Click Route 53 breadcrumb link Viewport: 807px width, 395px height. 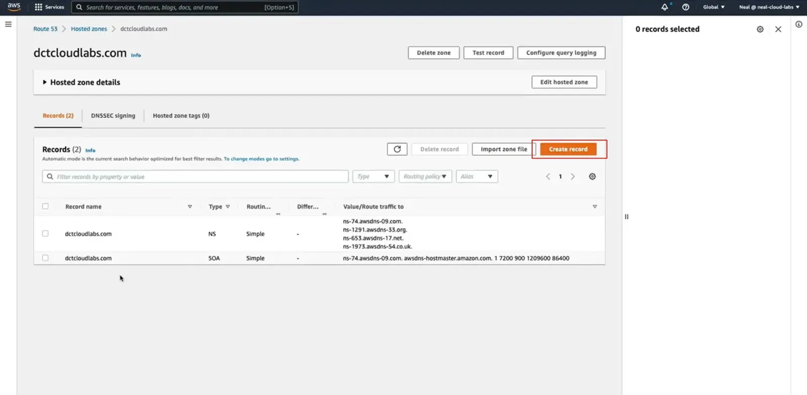45,29
